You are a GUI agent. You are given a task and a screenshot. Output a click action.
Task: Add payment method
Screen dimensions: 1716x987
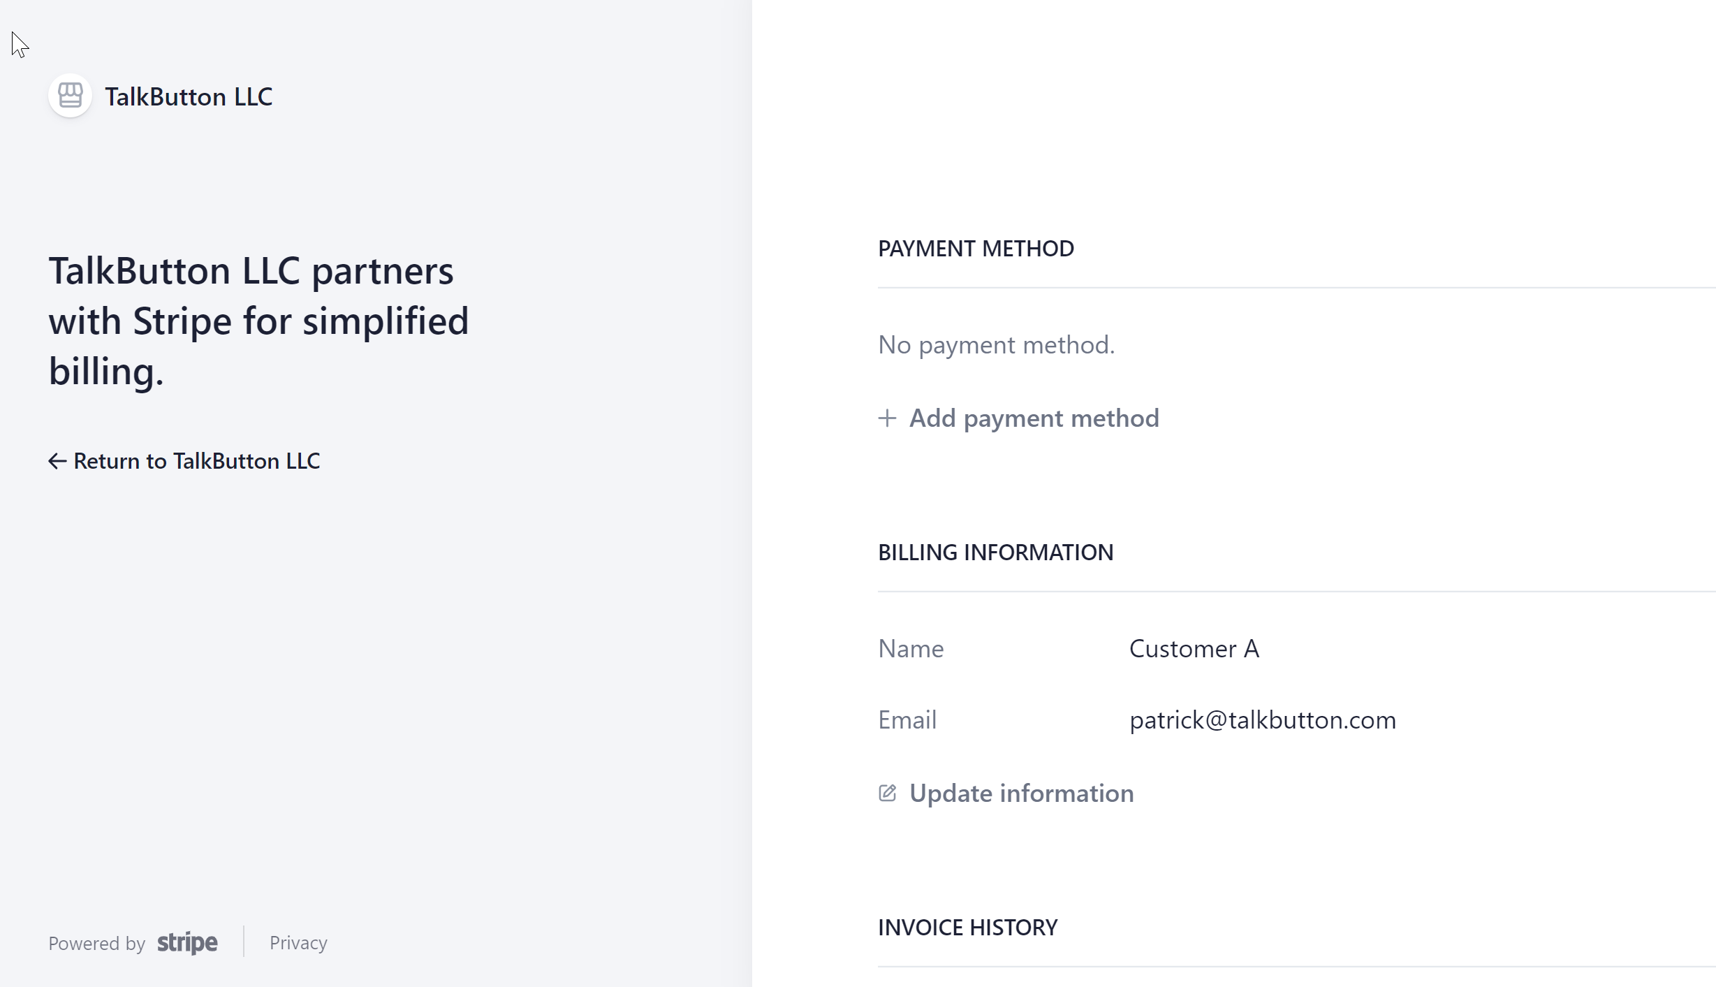tap(1034, 418)
